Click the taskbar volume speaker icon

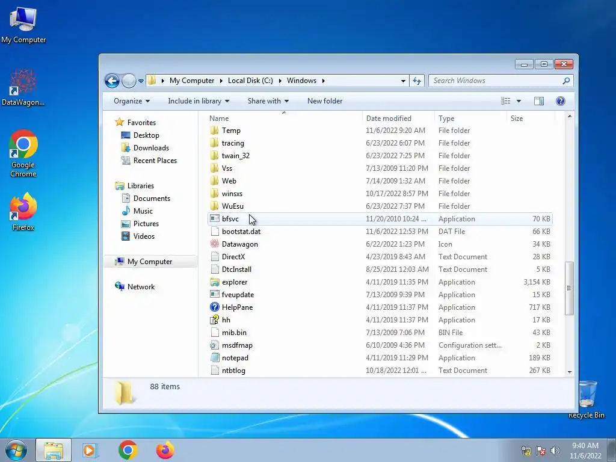[x=555, y=451]
